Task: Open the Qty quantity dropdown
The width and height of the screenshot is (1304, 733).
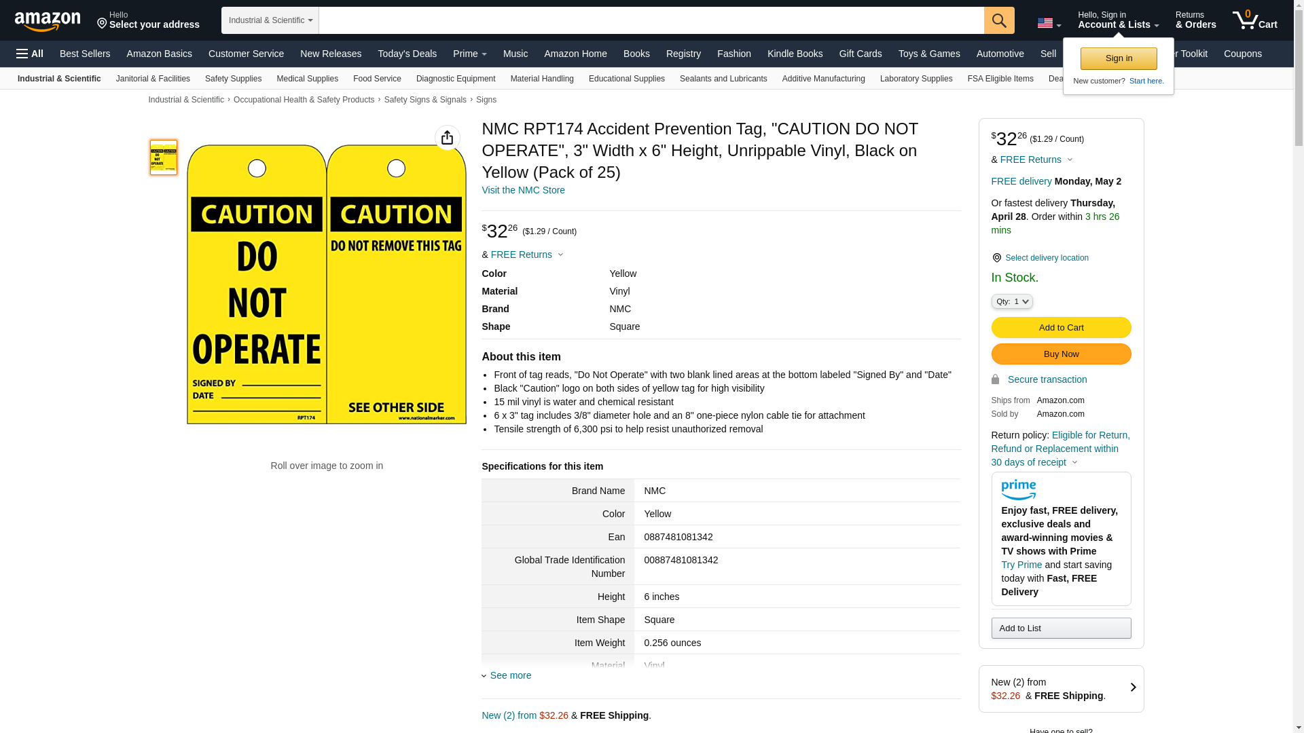Action: click(1011, 301)
